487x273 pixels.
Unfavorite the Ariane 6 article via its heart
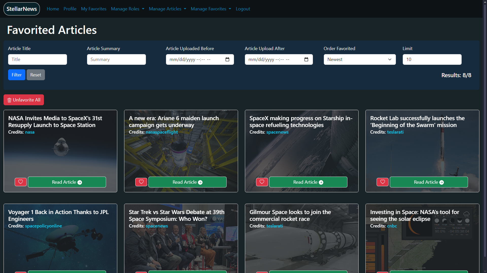tap(141, 182)
